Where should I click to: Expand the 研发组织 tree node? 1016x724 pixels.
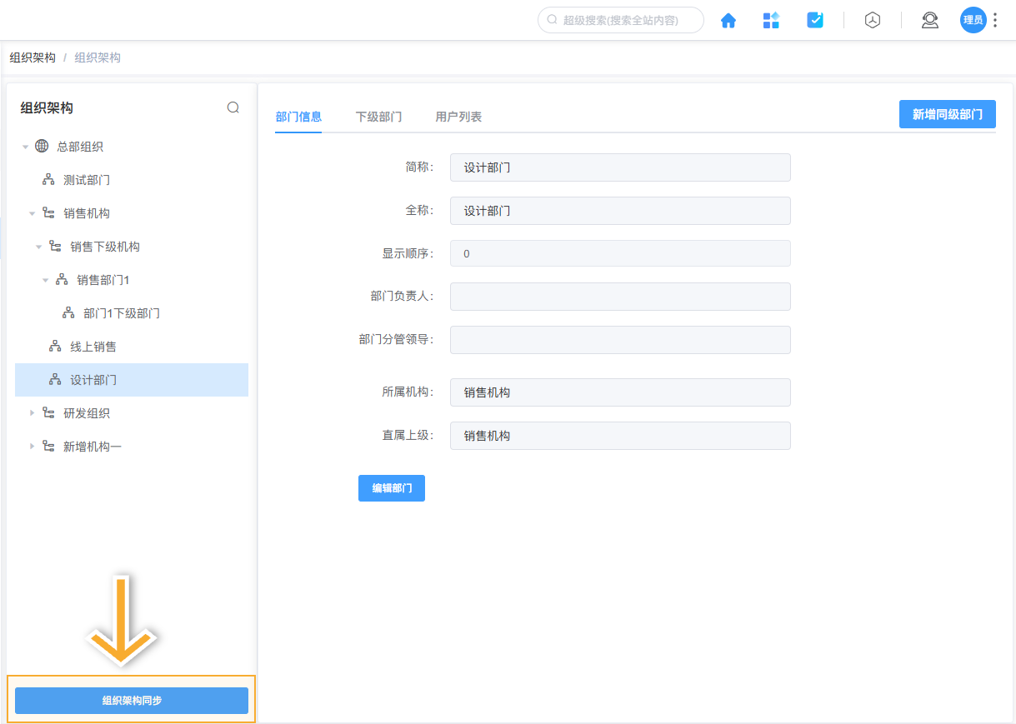coord(32,412)
